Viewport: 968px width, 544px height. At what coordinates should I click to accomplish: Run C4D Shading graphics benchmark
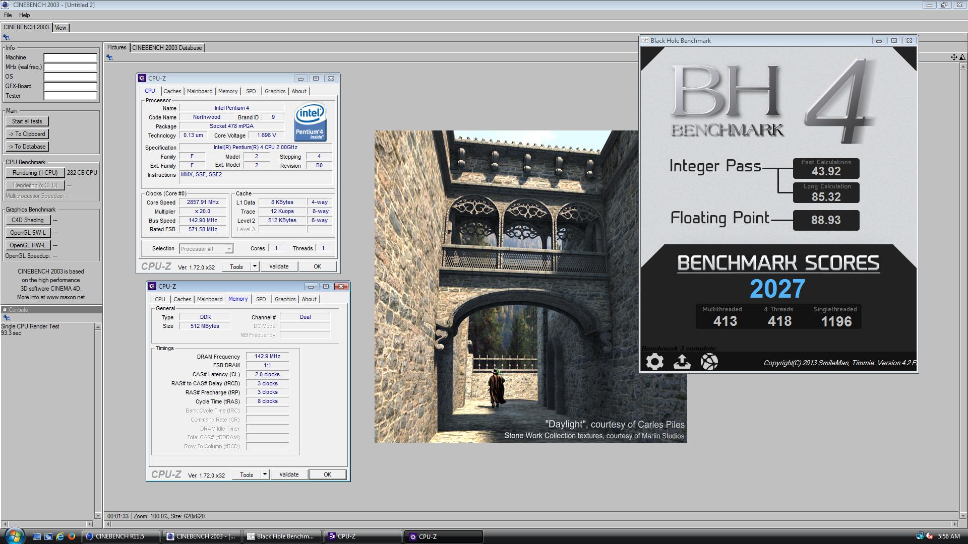click(x=28, y=220)
